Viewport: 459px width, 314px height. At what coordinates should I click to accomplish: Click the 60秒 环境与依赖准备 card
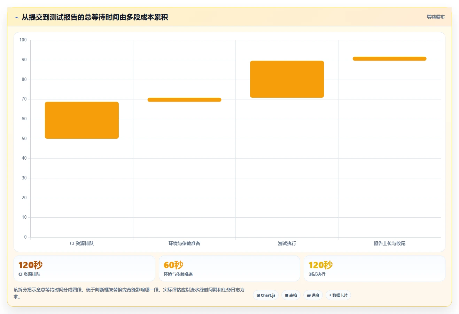pyautogui.click(x=229, y=268)
